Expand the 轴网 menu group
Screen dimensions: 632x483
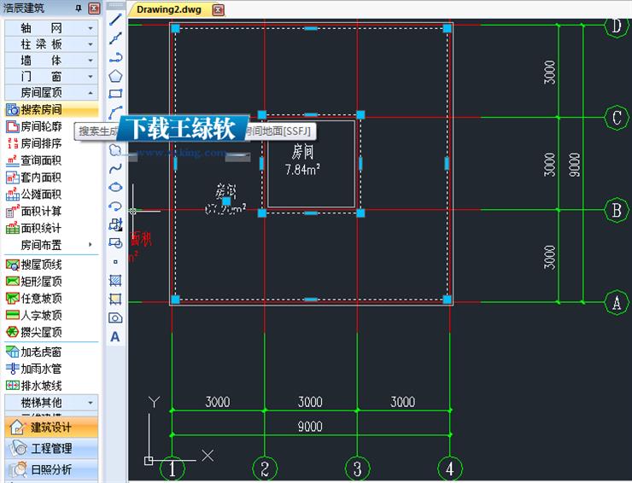(51, 28)
